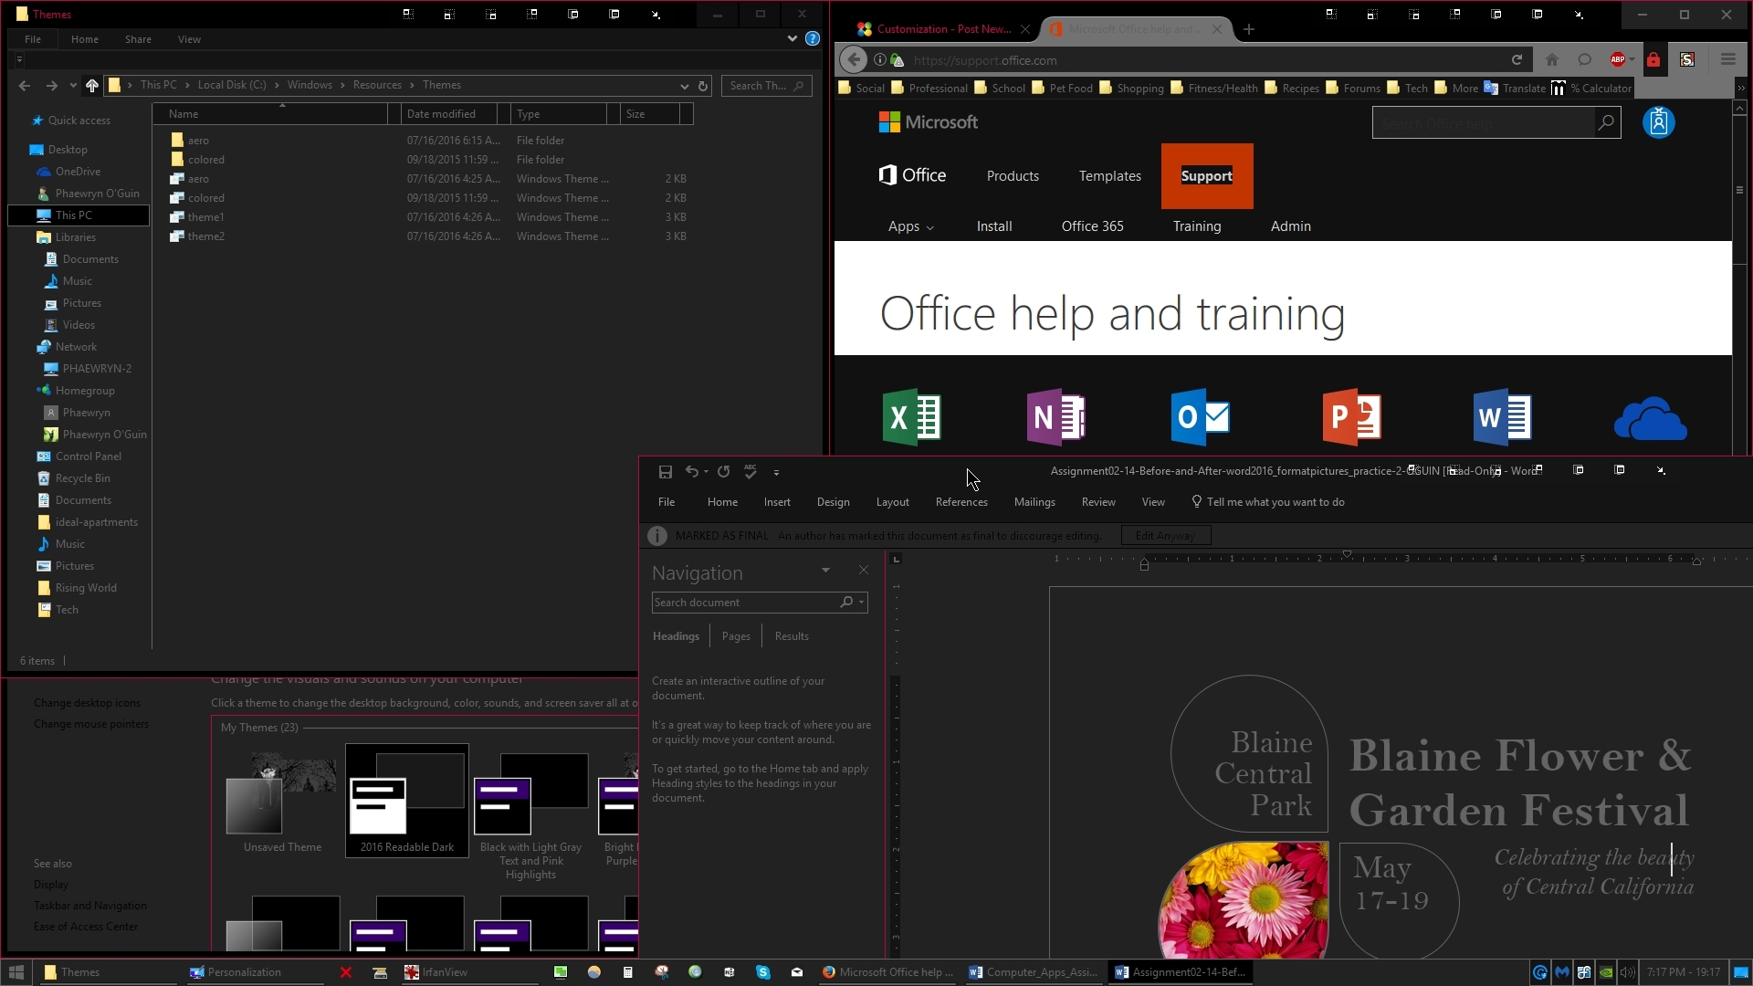Viewport: 1753px width, 986px height.
Task: Go back in Firefox
Action: [853, 60]
